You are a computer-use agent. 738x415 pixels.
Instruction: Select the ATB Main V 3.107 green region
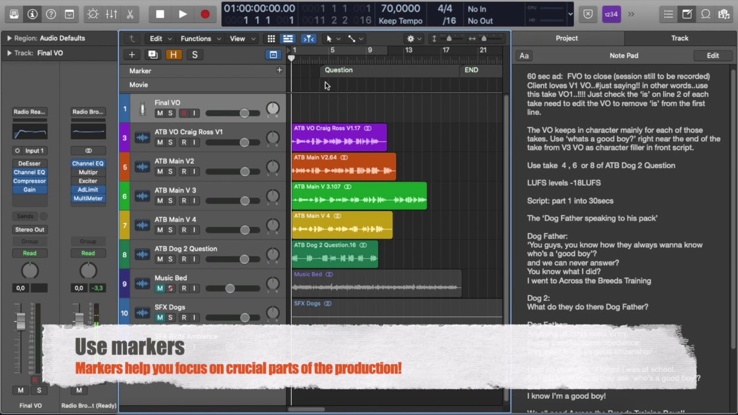pyautogui.click(x=359, y=196)
